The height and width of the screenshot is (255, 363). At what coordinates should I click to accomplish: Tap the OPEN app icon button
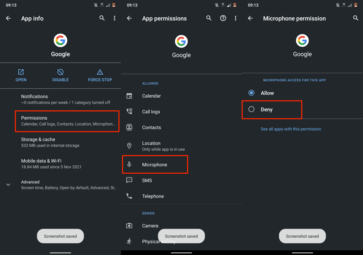(x=21, y=72)
